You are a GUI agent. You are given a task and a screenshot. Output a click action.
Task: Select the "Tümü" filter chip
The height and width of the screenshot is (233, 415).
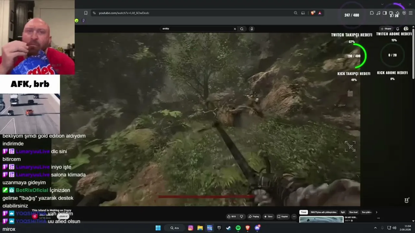point(303,212)
